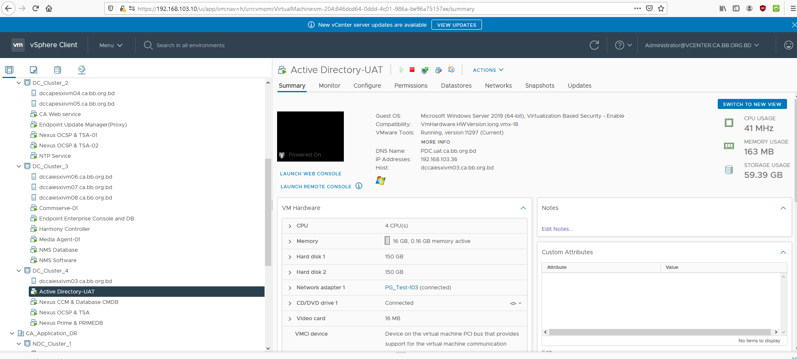The height and width of the screenshot is (359, 797).
Task: Open the Actions dropdown
Action: 488,70
